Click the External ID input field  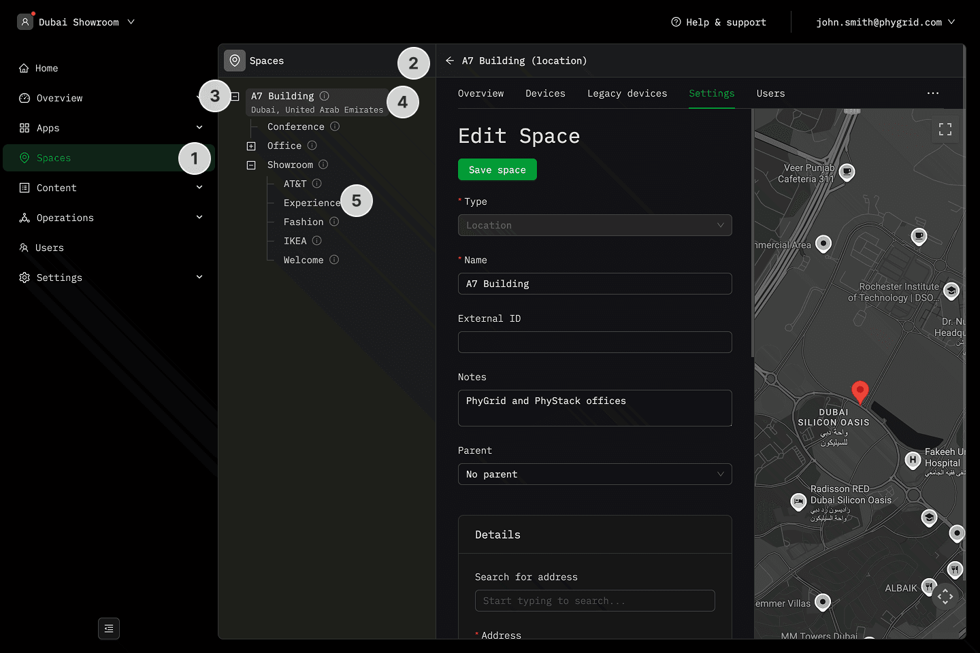594,342
